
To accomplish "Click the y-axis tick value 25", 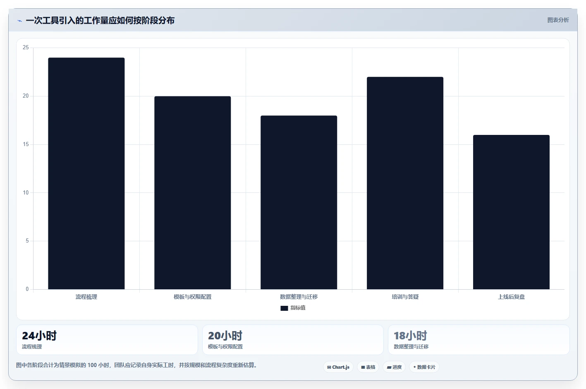I will click(x=26, y=48).
